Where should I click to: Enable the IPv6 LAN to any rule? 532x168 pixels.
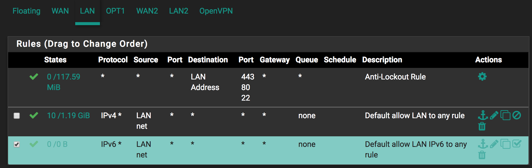click(517, 144)
